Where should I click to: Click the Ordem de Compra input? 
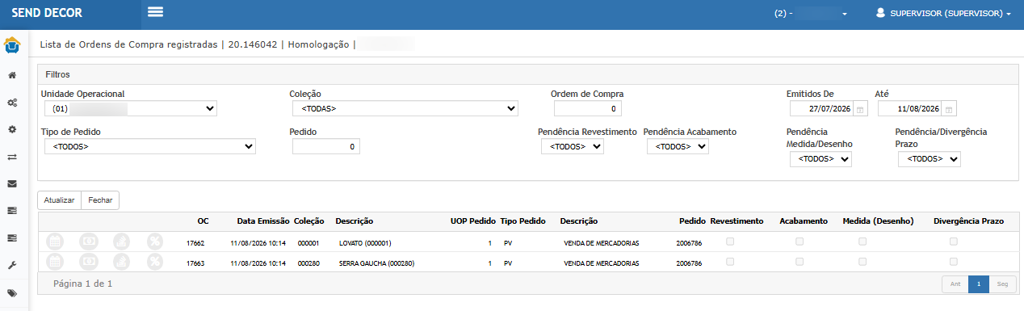pos(588,108)
